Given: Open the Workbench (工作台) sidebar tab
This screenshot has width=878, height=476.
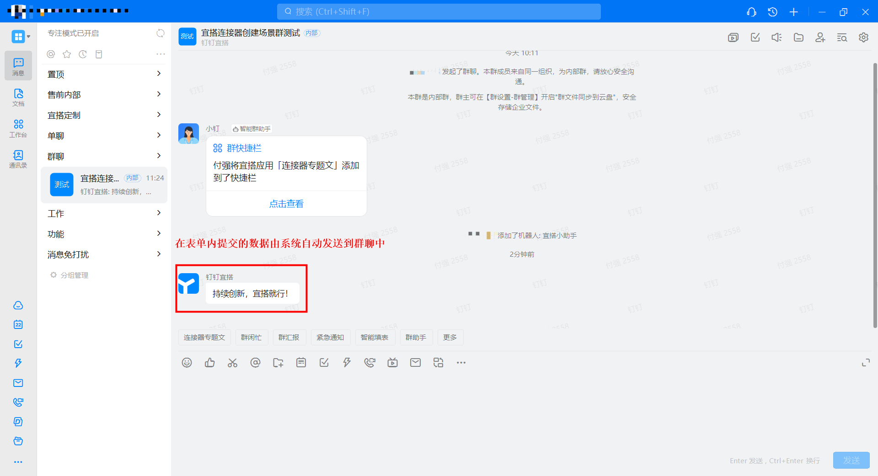Looking at the screenshot, I should pos(18,128).
